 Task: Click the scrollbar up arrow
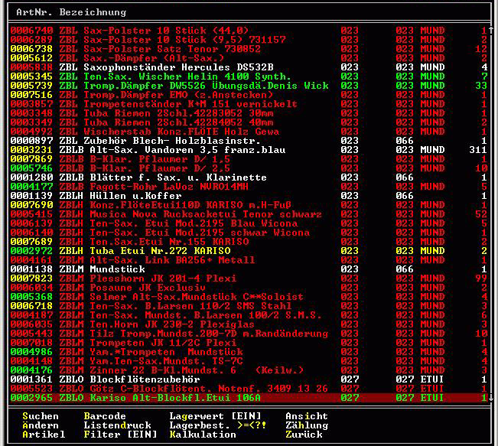(x=491, y=30)
